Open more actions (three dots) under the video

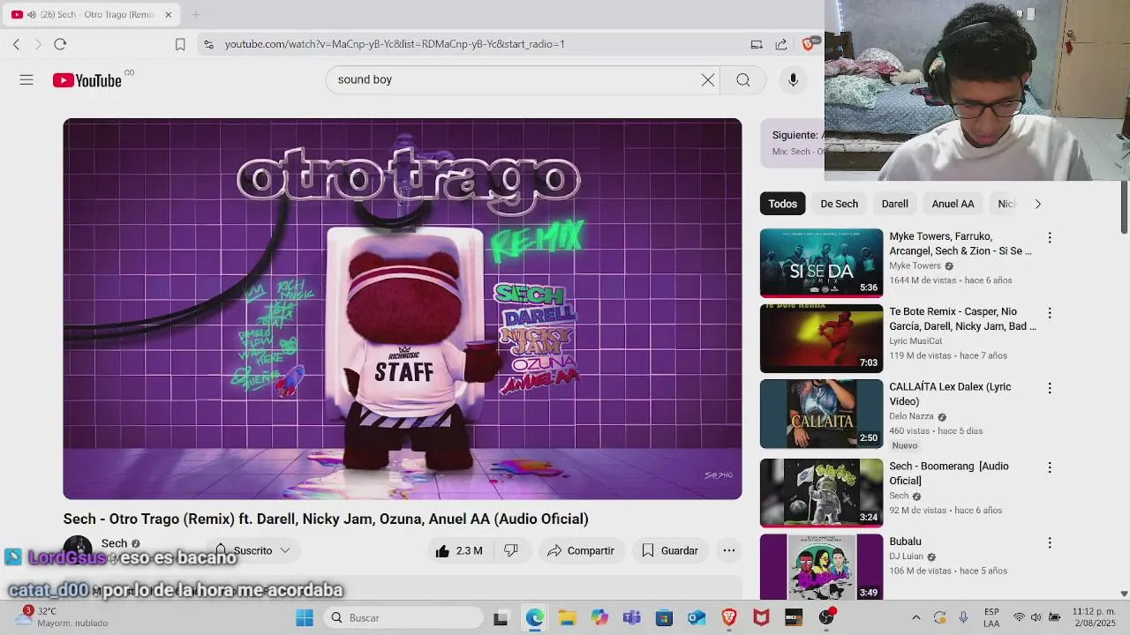[x=729, y=550]
